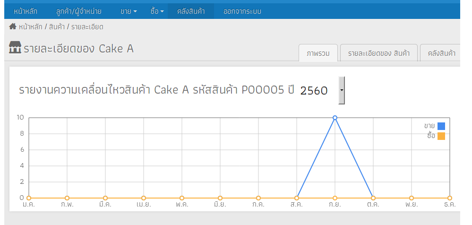Expand the ซื้อ menu in navbar
Screen dimensions: 472x225
(x=157, y=11)
